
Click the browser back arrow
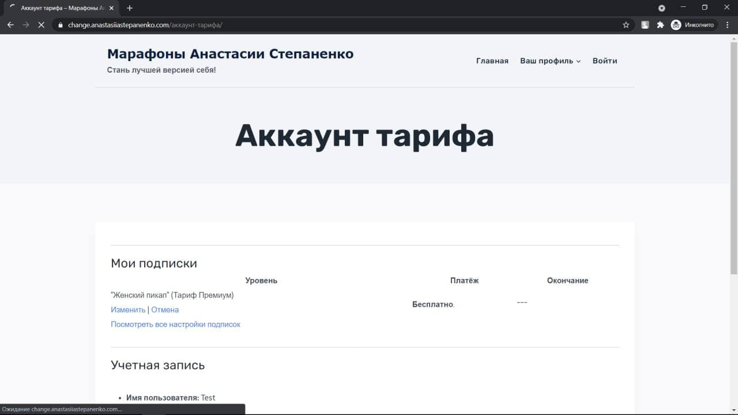point(10,25)
